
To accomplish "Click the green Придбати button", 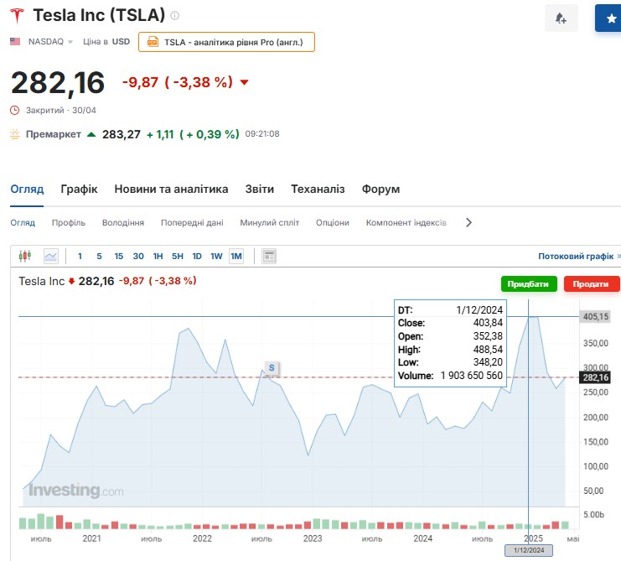I will 529,284.
